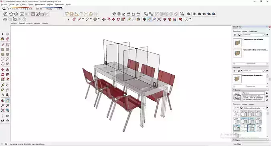Open the Herramientas menu
Image resolution: width=271 pixels, height=146 pixels.
pyautogui.click(x=40, y=4)
